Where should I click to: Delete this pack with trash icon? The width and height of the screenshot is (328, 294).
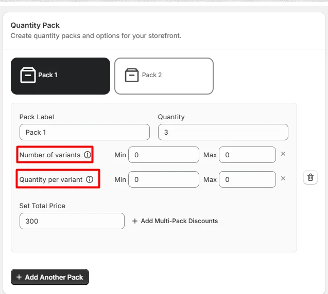[x=310, y=177]
